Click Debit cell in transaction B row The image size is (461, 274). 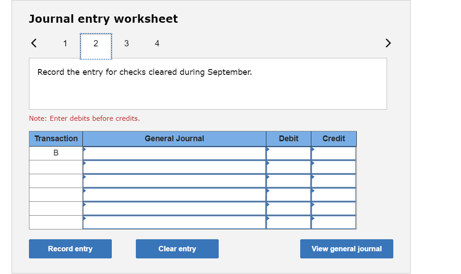[289, 153]
